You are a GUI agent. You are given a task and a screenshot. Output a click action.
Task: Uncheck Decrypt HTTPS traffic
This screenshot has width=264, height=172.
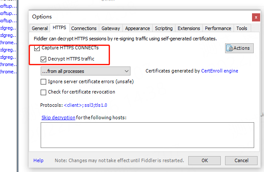44,59
